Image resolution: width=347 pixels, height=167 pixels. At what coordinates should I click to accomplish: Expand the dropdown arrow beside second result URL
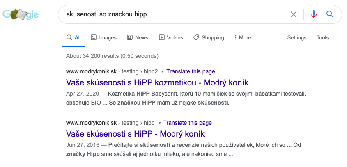[159, 123]
